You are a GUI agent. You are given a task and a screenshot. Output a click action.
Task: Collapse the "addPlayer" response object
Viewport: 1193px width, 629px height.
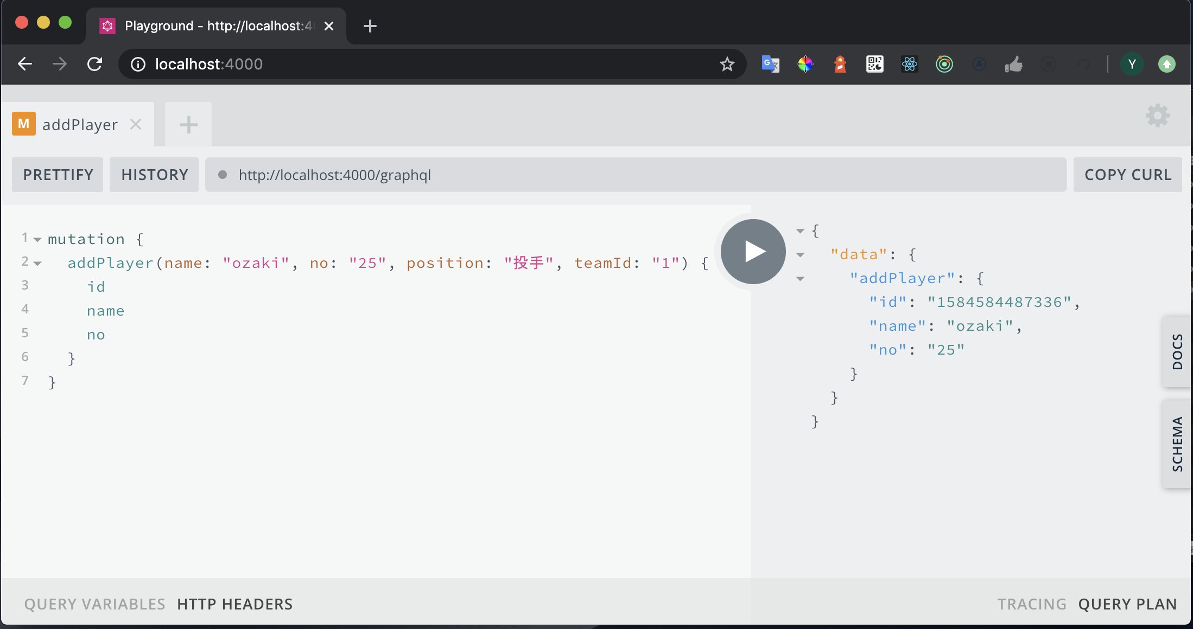(800, 279)
